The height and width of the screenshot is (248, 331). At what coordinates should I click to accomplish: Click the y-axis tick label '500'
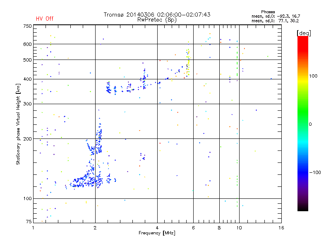(x=27, y=60)
